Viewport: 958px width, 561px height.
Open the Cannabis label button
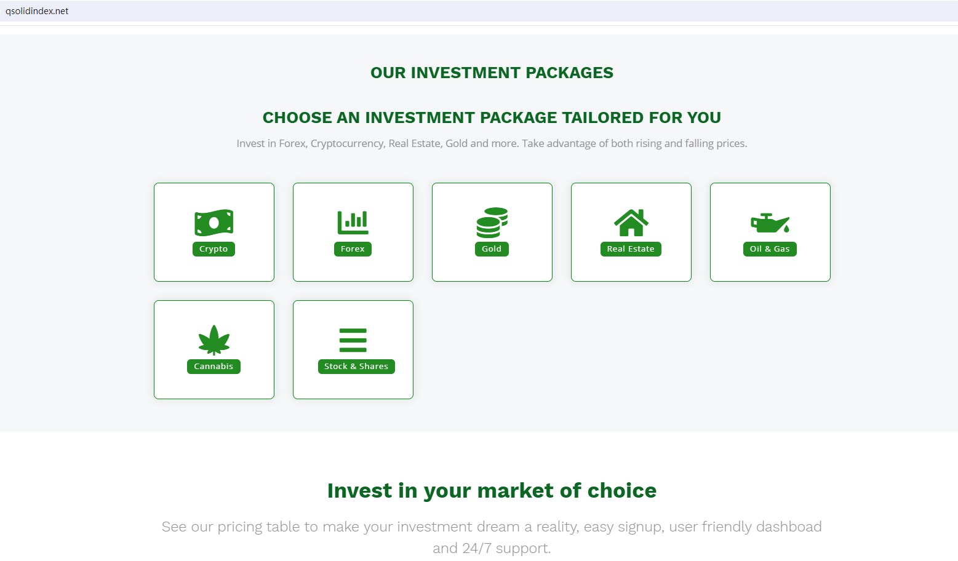pos(214,367)
